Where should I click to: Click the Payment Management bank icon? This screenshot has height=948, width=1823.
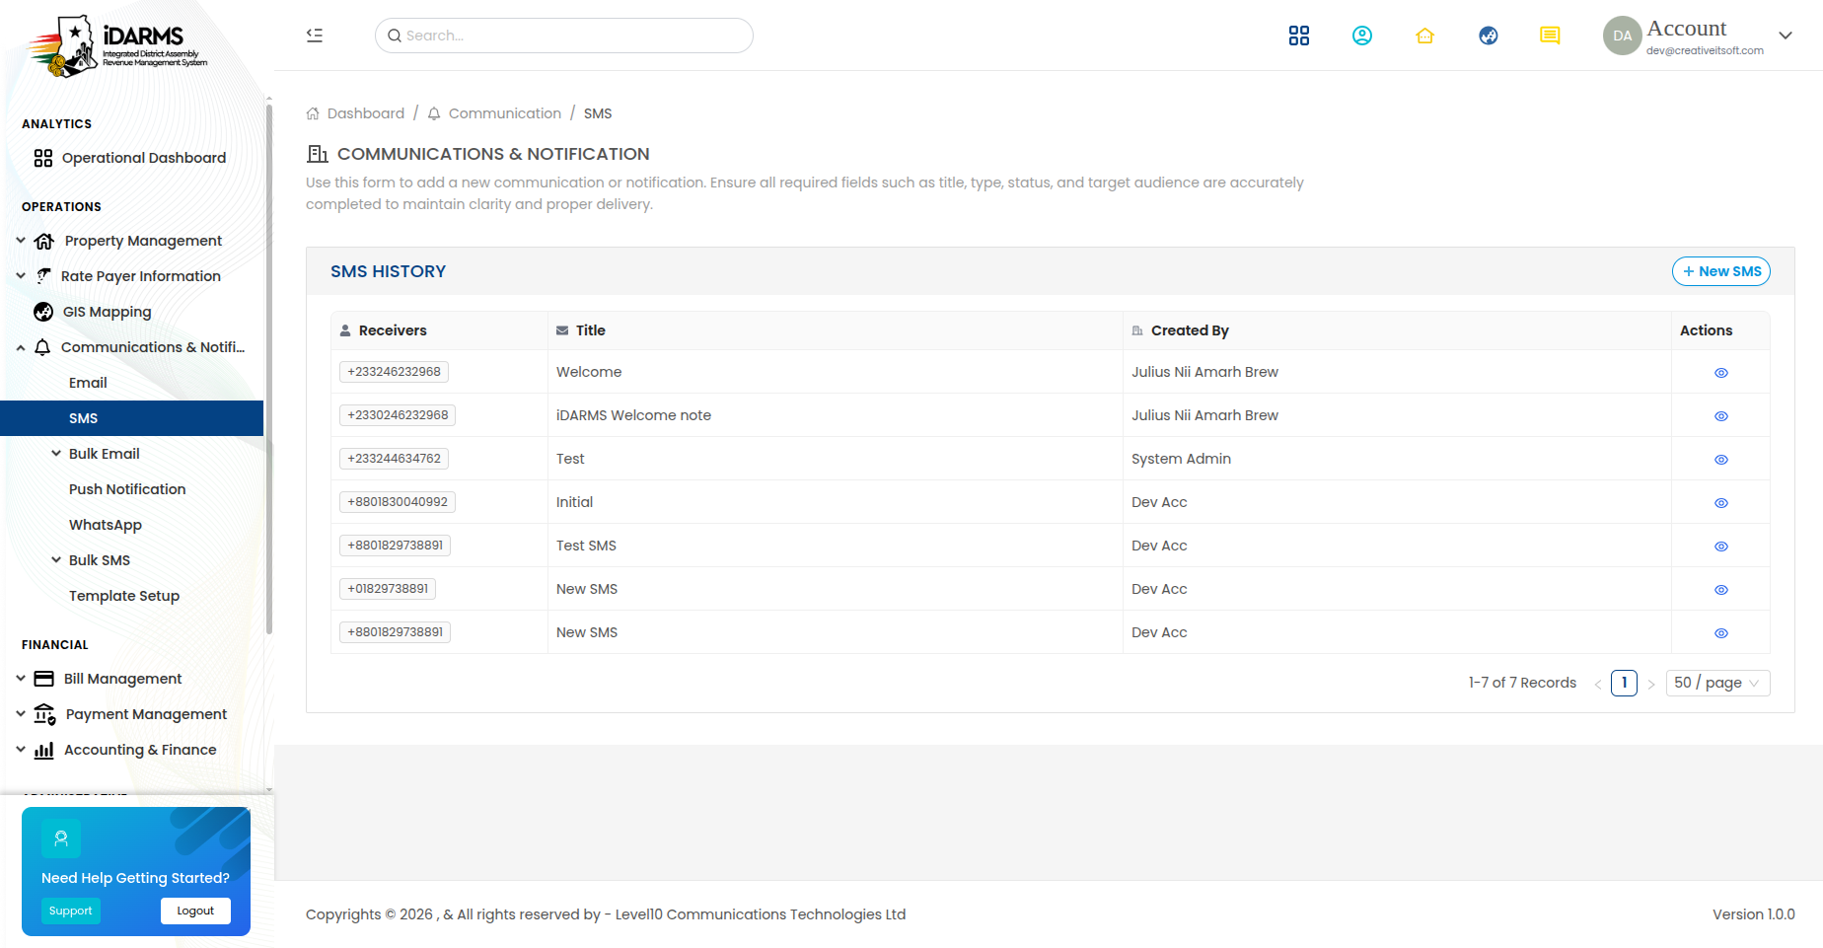click(45, 714)
